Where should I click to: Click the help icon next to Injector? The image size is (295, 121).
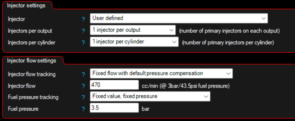(x=83, y=19)
